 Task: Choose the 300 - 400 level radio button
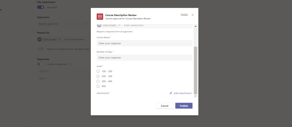(98, 81)
